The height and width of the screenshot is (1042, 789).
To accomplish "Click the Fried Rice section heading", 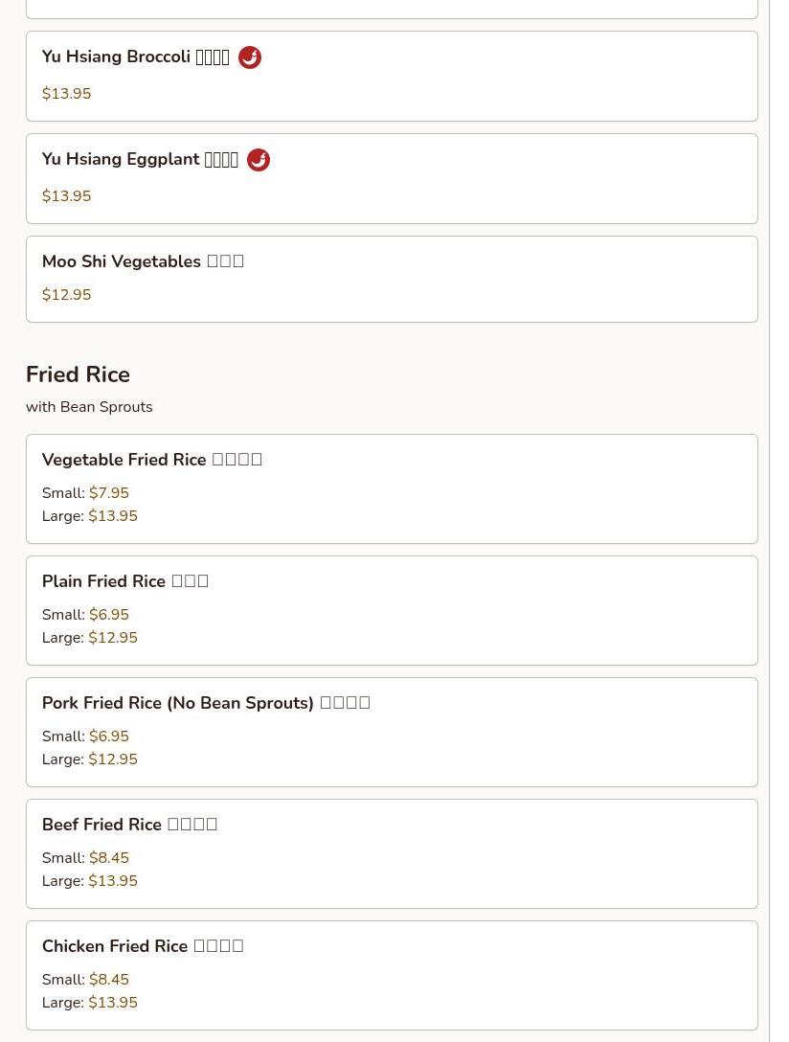I will pyautogui.click(x=78, y=374).
